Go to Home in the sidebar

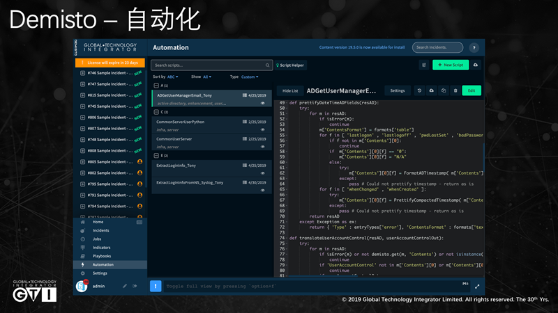click(x=98, y=222)
